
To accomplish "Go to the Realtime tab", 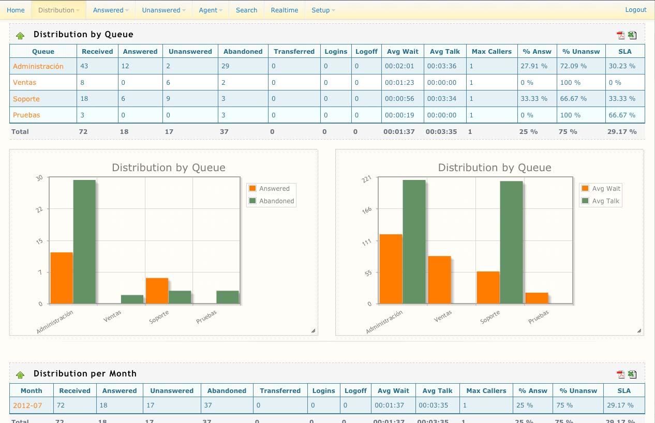I will [284, 10].
